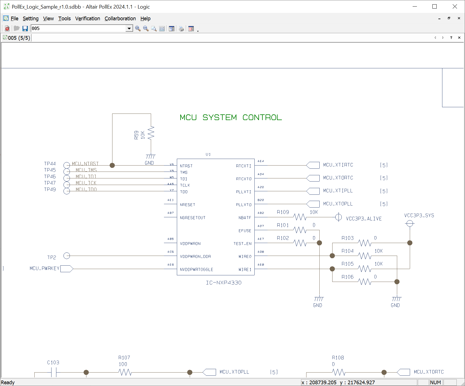Click the Zoom Out magnifier icon
The width and height of the screenshot is (465, 386).
(146, 28)
